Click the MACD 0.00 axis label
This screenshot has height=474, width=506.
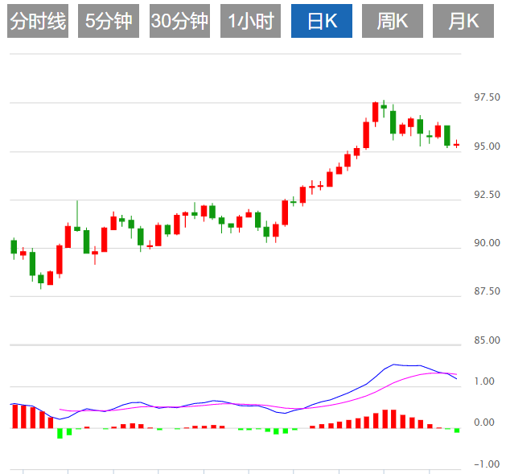point(485,422)
